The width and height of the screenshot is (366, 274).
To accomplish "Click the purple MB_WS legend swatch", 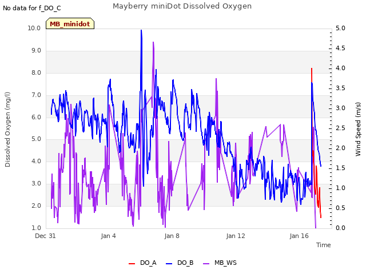I will [206, 264].
